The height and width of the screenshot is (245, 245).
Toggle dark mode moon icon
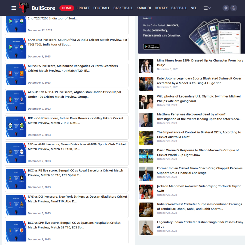[x=234, y=8]
